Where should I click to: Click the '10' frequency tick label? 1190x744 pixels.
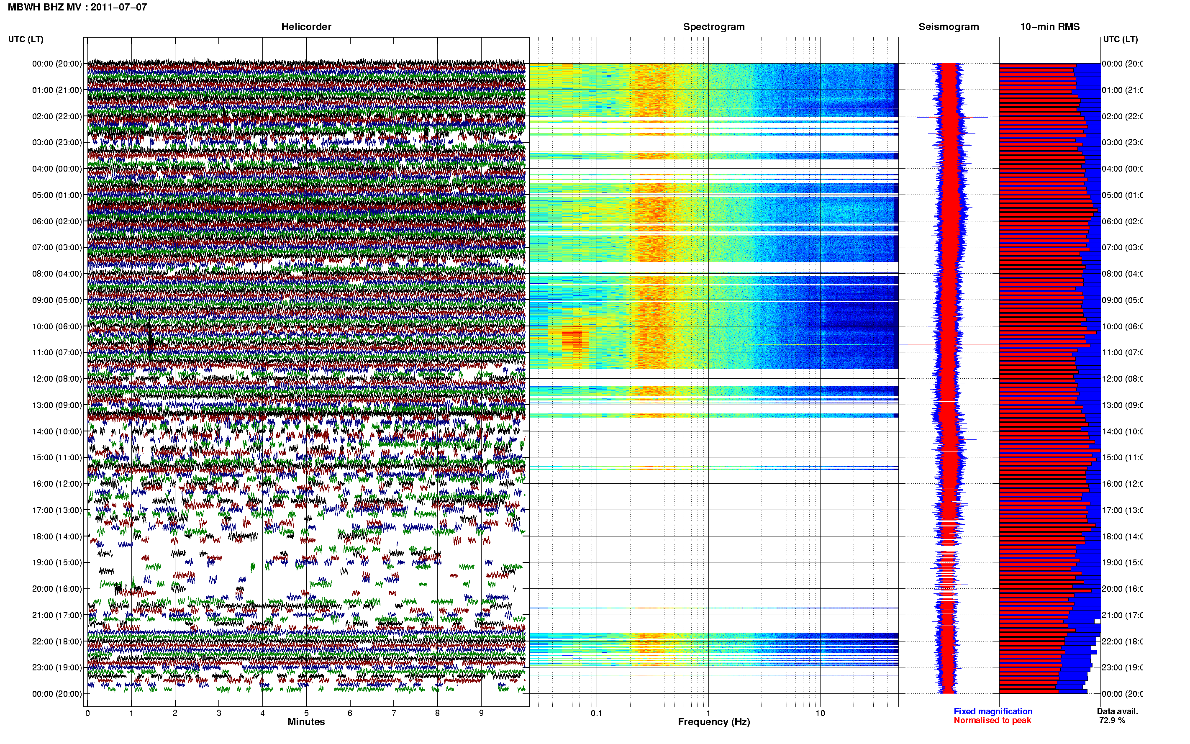(820, 713)
